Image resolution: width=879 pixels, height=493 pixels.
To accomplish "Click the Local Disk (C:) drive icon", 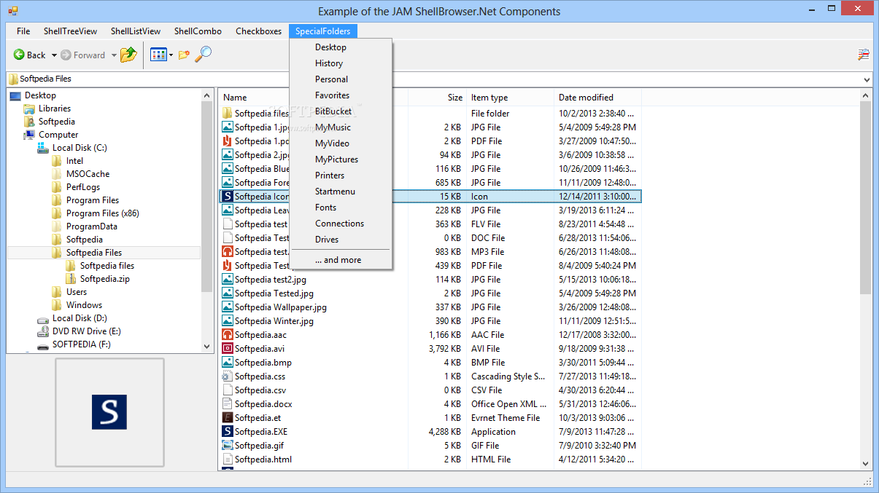I will coord(43,148).
